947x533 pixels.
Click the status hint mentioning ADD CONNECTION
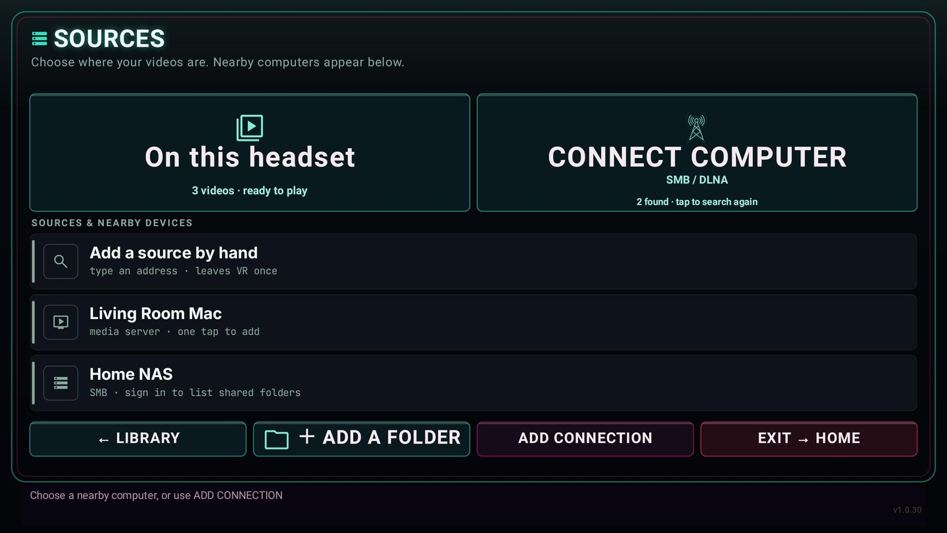pyautogui.click(x=157, y=495)
